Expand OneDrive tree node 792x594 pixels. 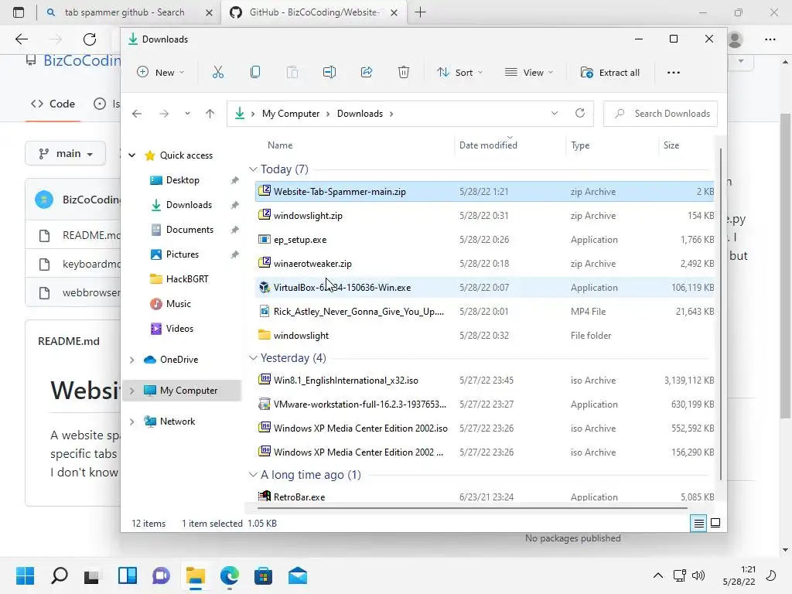coord(131,360)
